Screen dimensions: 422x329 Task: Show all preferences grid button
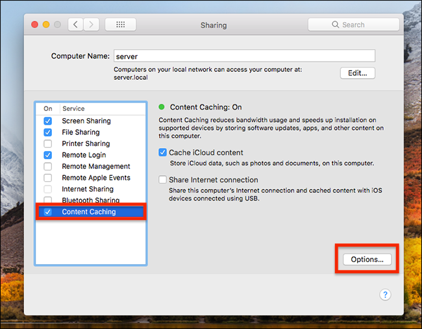pos(120,25)
